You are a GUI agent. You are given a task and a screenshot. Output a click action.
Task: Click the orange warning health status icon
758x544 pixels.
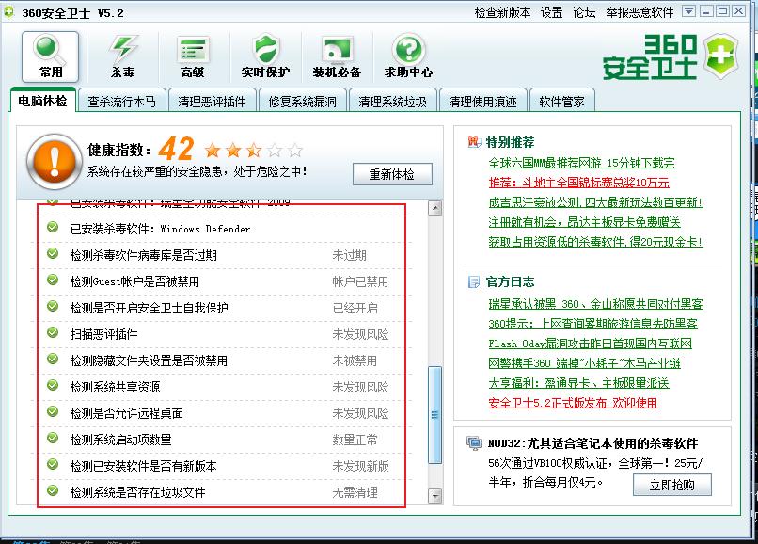click(55, 162)
